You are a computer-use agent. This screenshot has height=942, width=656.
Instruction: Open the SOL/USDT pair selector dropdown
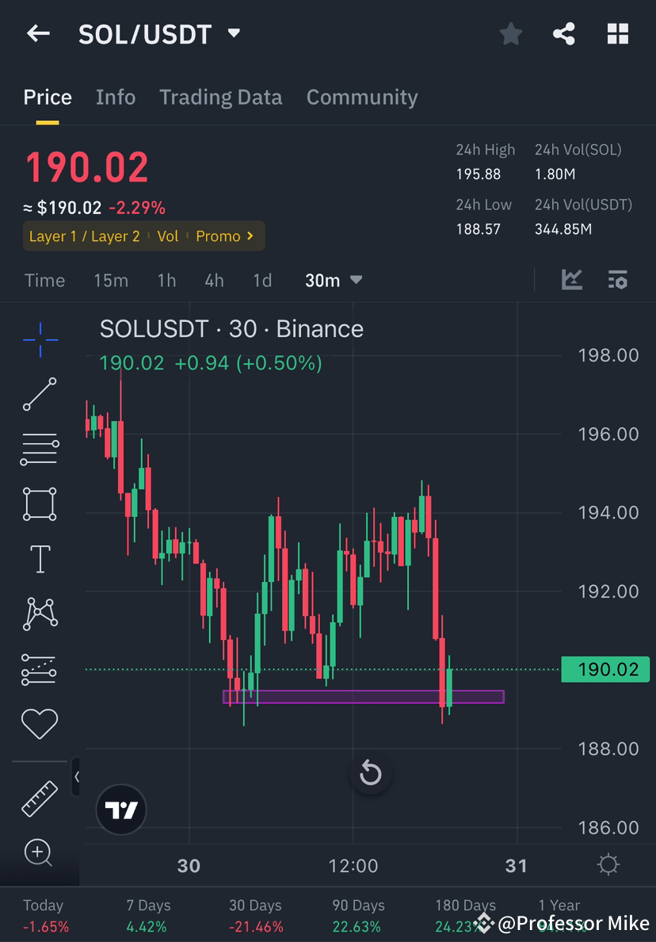point(233,33)
